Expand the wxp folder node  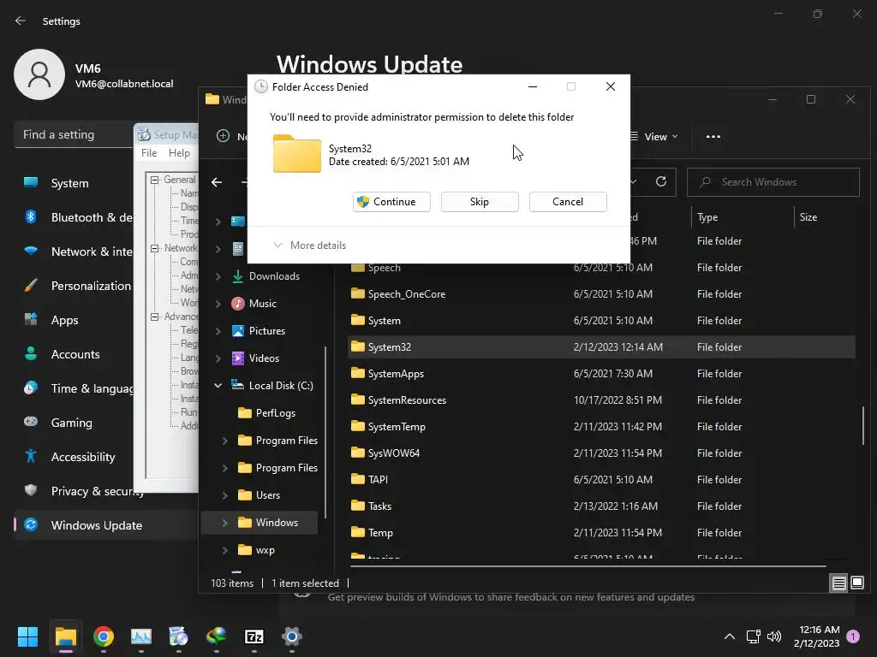(x=225, y=550)
